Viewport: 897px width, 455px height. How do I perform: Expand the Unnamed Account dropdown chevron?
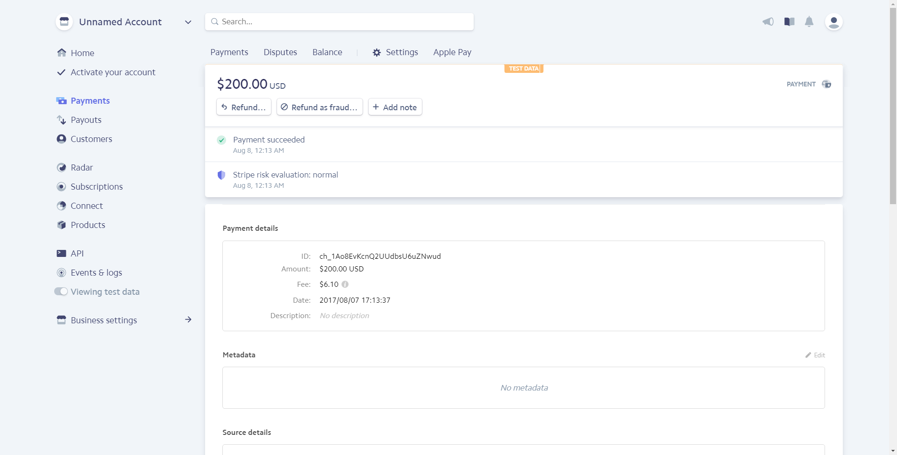click(x=188, y=22)
